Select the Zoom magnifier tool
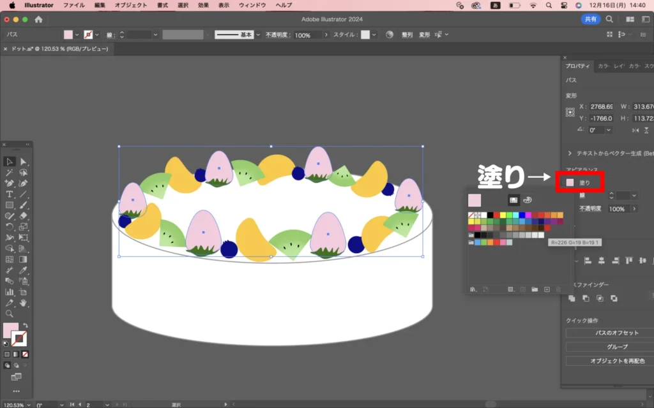The height and width of the screenshot is (408, 654). pos(10,314)
